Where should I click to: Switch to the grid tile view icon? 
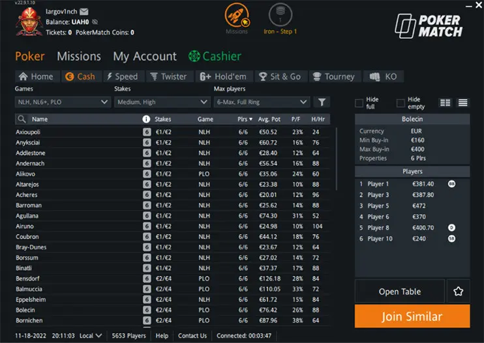(445, 103)
